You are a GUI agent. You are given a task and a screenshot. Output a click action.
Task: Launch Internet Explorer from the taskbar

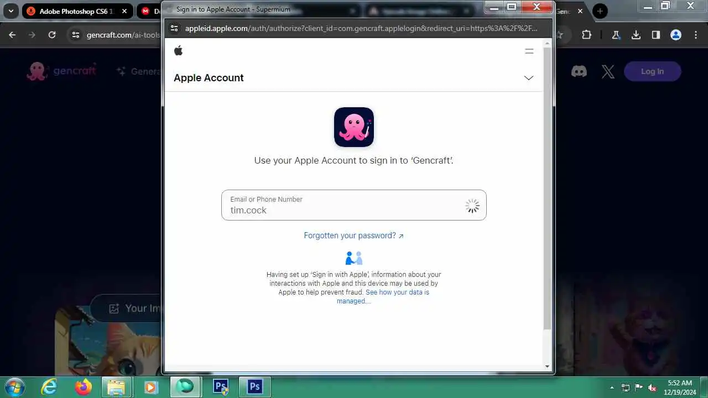49,386
